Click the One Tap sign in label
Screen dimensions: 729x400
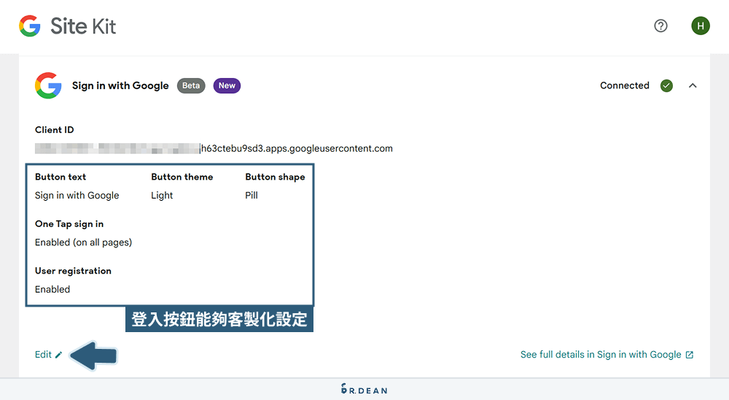pos(69,224)
